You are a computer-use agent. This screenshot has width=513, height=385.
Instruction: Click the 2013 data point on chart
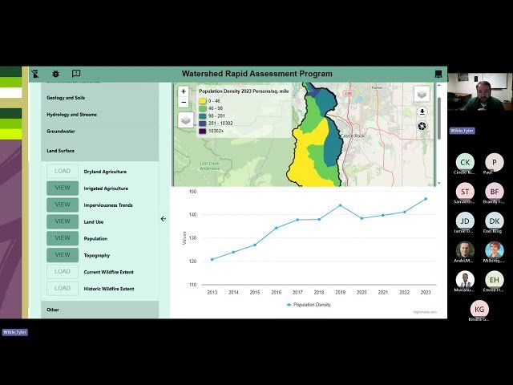click(x=212, y=259)
